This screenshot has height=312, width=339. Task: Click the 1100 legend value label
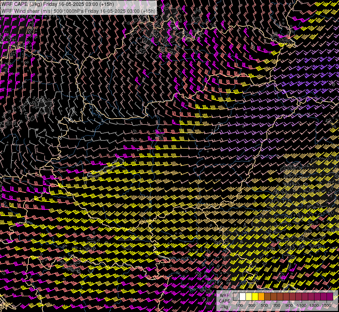click(x=301, y=305)
